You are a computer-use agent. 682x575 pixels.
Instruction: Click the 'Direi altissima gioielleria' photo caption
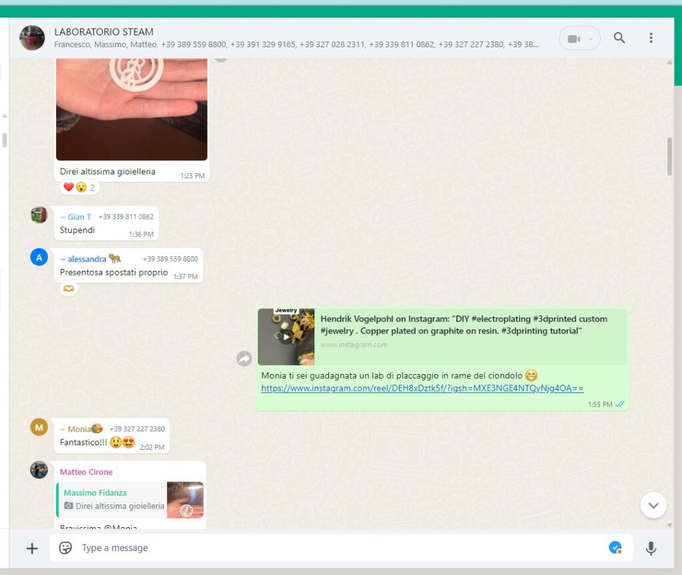pyautogui.click(x=107, y=172)
